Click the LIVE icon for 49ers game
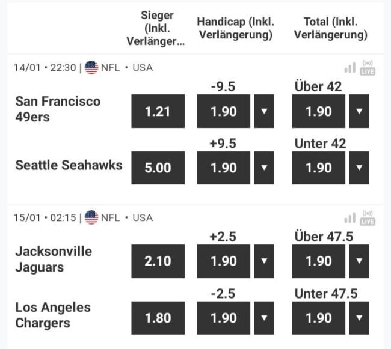Image resolution: width=391 pixels, height=349 pixels. point(368,67)
